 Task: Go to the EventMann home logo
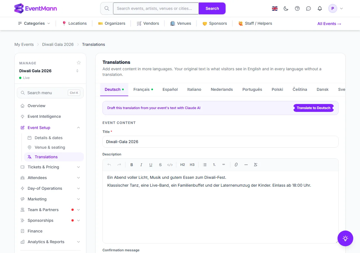35,8
